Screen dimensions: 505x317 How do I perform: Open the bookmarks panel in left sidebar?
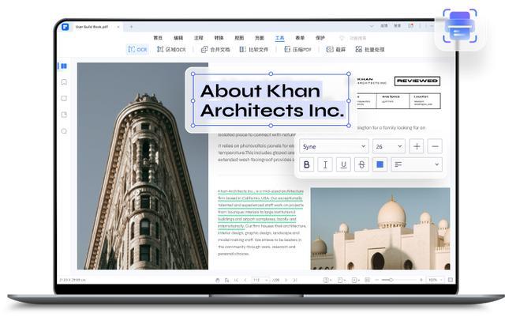[64, 82]
